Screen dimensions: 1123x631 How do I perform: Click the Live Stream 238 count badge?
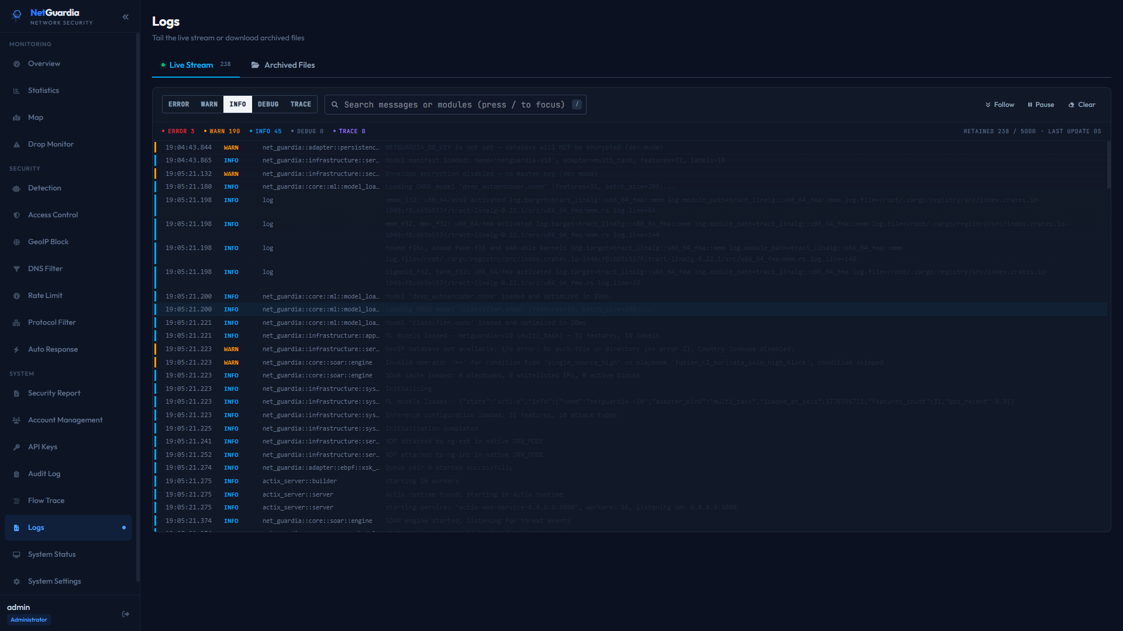coord(225,64)
